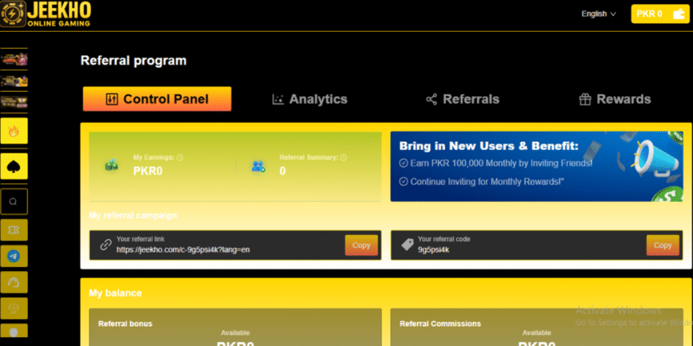Open the support headset sidebar icon
Viewport: 693px width, 346px height.
pos(14,282)
